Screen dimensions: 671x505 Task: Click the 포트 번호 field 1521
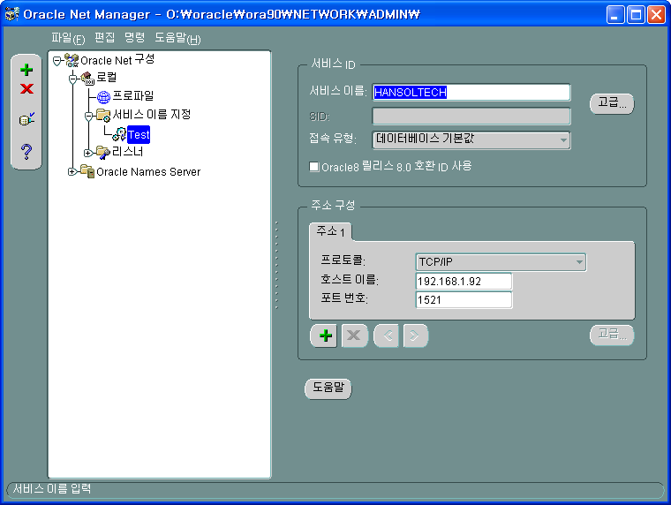(x=464, y=299)
